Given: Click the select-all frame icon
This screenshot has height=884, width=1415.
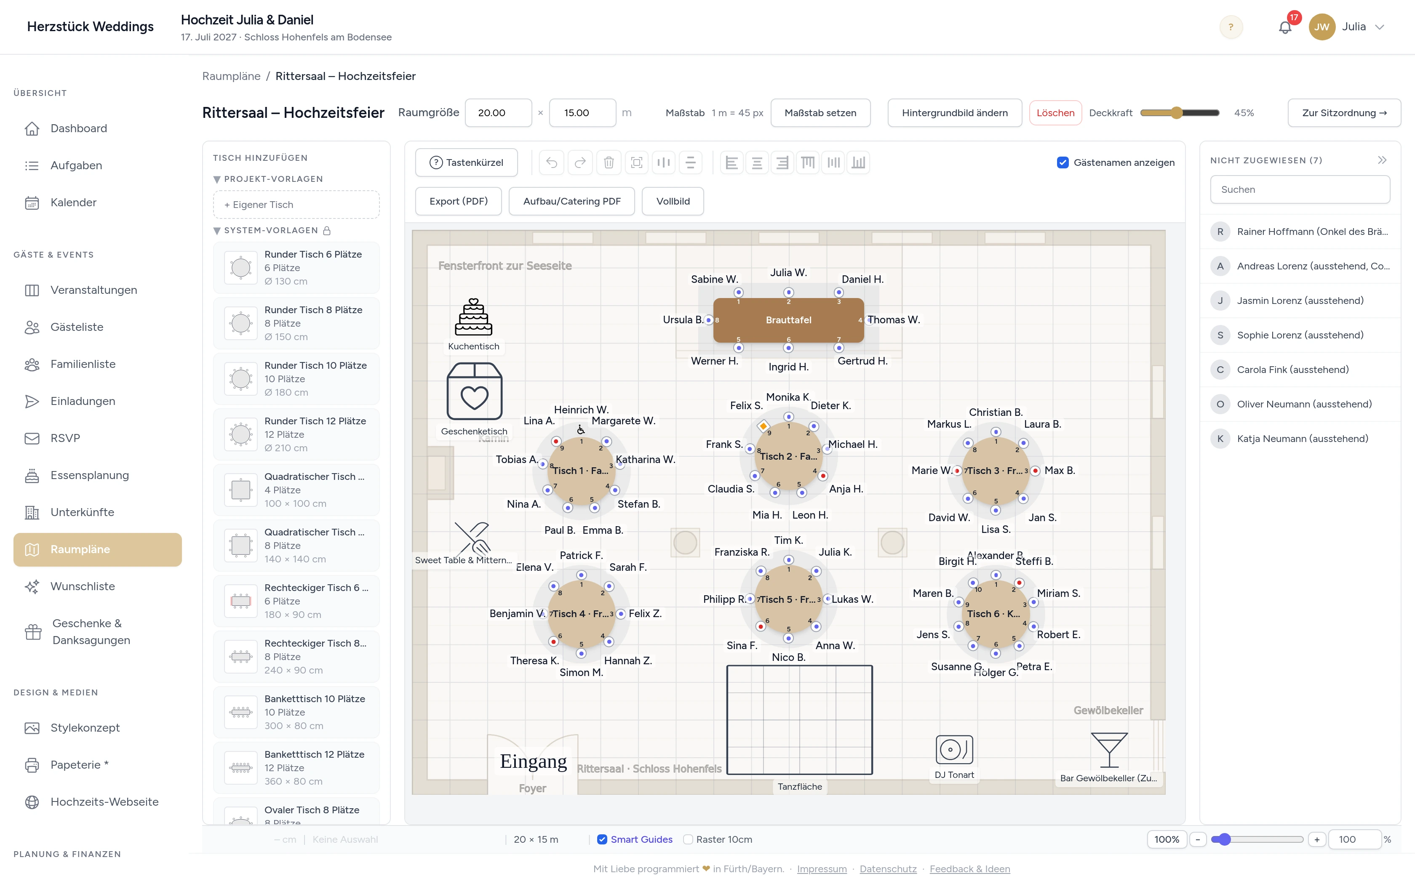Looking at the screenshot, I should tap(637, 162).
